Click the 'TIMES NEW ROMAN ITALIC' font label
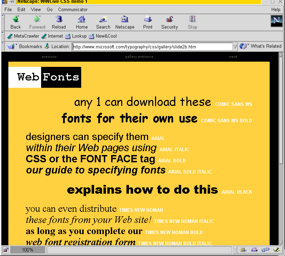 point(184,221)
